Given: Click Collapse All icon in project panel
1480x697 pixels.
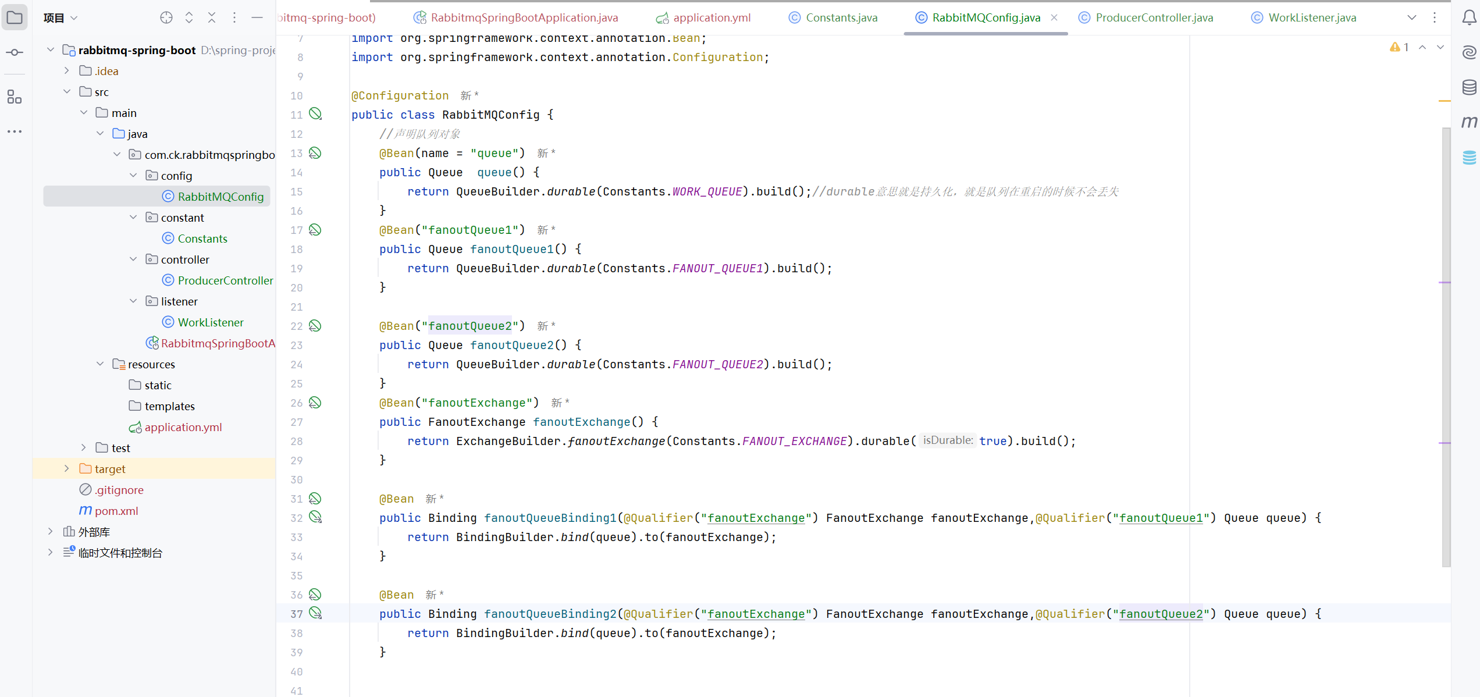Looking at the screenshot, I should point(212,17).
